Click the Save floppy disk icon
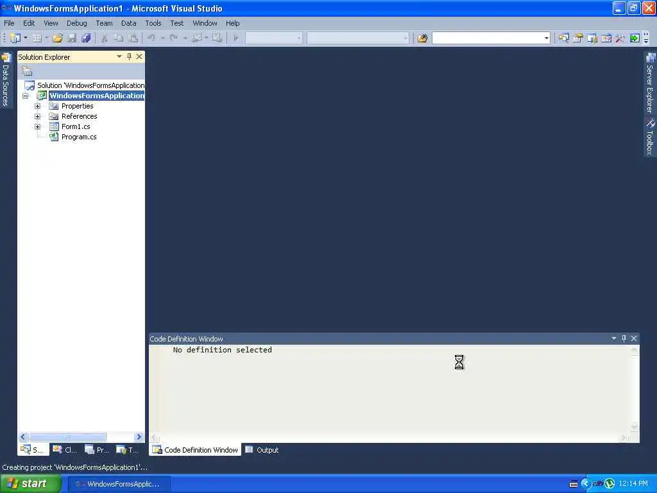Image resolution: width=657 pixels, height=493 pixels. pos(72,38)
